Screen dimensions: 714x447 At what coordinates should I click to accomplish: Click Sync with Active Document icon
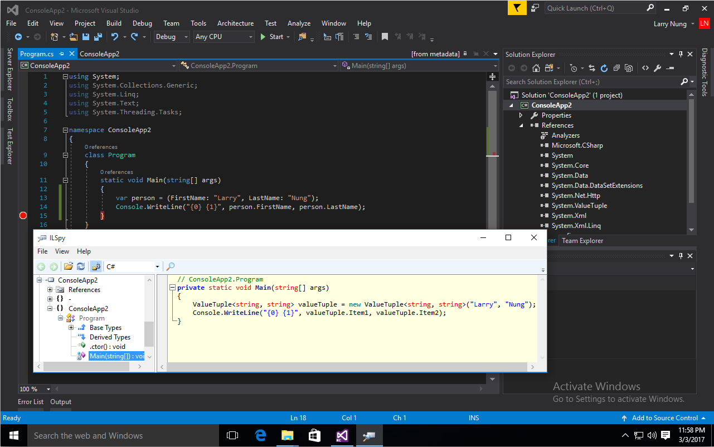tap(591, 68)
